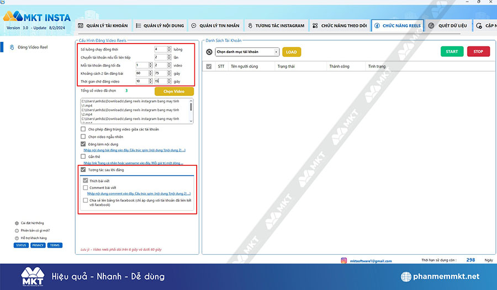497x290 pixels.
Task: Click the refresh icon beside account category
Action: (x=209, y=52)
